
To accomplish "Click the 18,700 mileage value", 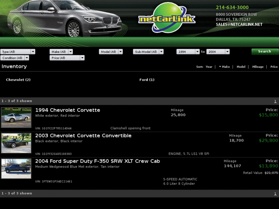I will [x=236, y=140].
